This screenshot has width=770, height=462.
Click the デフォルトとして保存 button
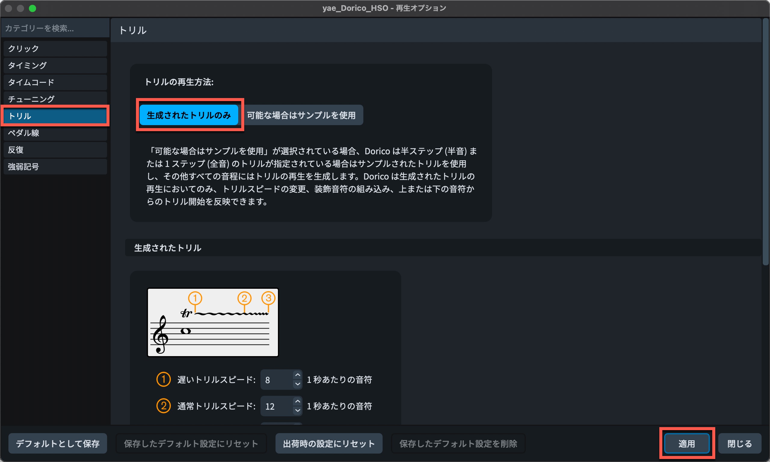(57, 443)
